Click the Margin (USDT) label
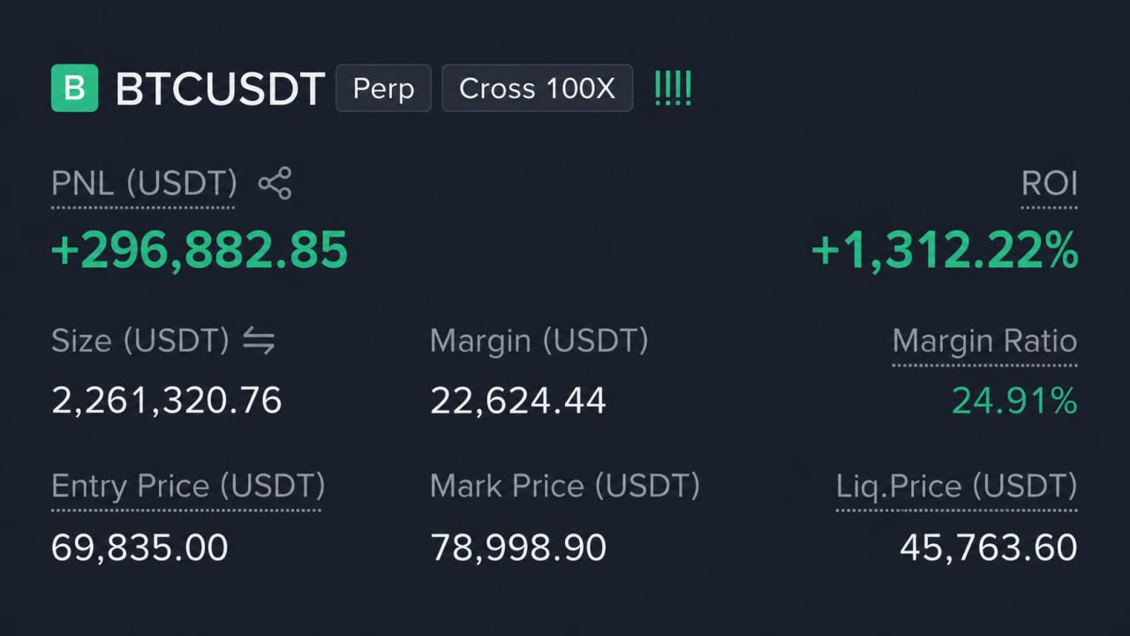1130x636 pixels. point(539,341)
